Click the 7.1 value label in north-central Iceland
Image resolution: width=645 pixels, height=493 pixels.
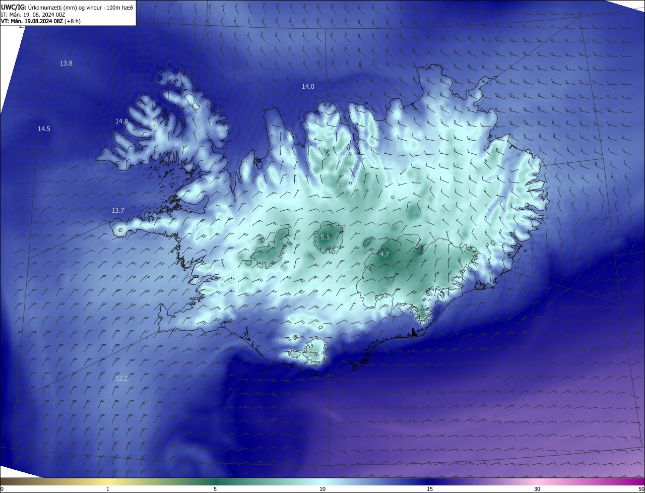point(340,187)
